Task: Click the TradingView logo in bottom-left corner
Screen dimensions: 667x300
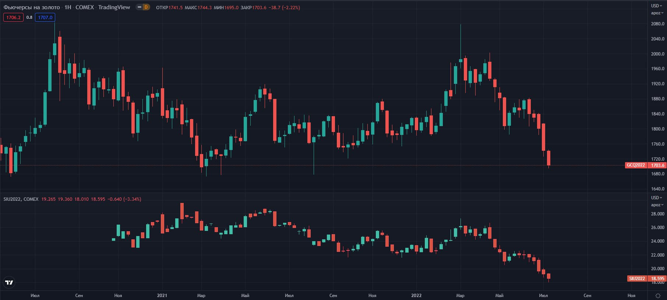Action: click(x=9, y=282)
